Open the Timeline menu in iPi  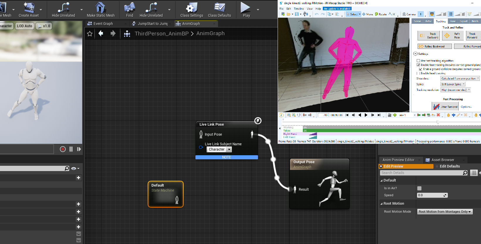(299, 9)
